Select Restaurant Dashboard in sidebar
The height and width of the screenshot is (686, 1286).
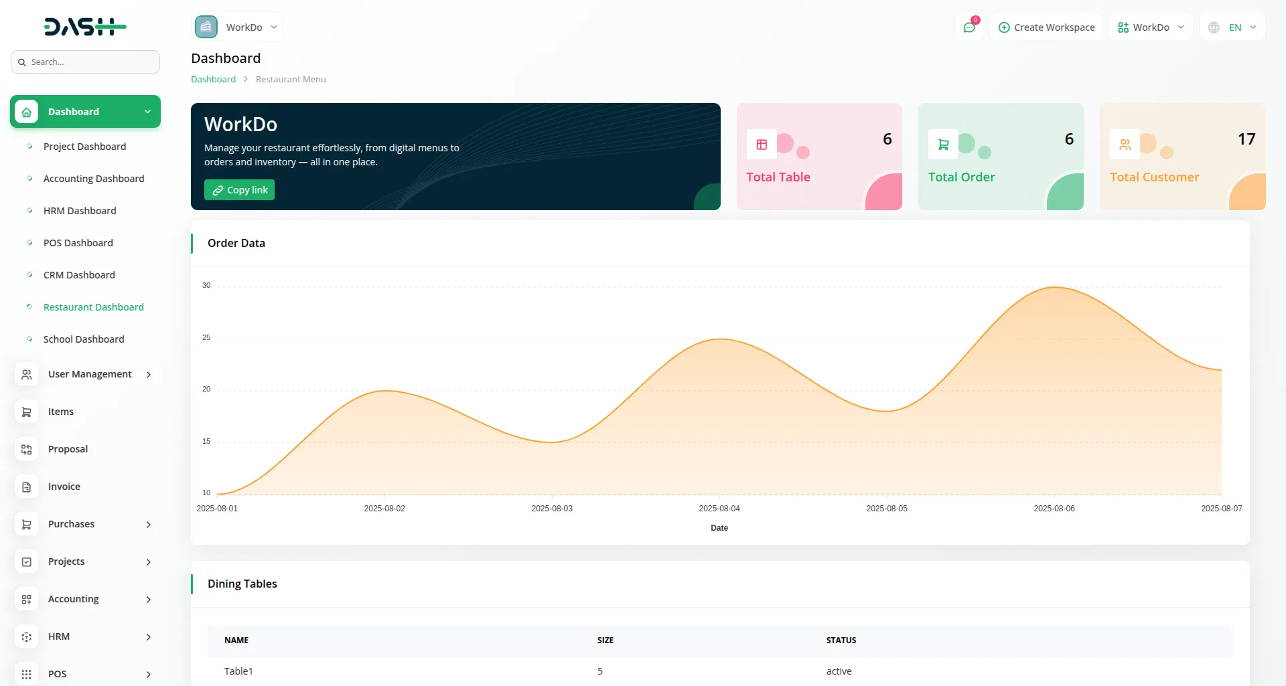[93, 307]
